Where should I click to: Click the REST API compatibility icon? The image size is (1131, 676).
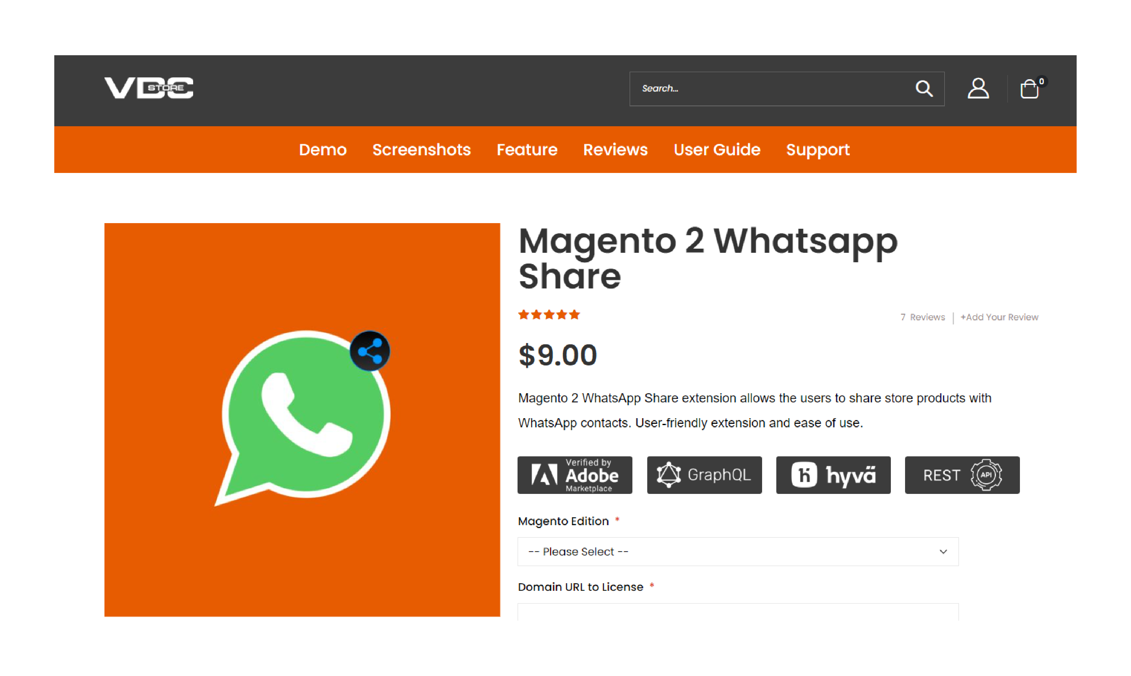pos(962,474)
